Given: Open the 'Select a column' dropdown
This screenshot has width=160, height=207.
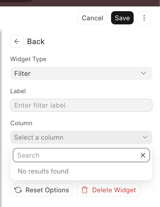Looking at the screenshot, I should pos(81,137).
